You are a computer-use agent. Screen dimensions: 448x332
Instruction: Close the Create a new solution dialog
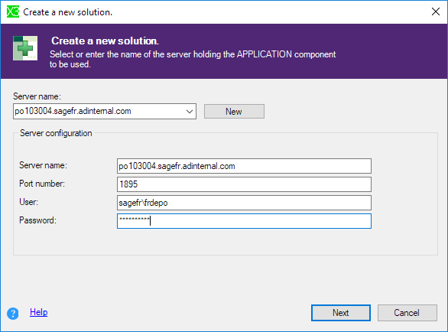tap(436, 11)
